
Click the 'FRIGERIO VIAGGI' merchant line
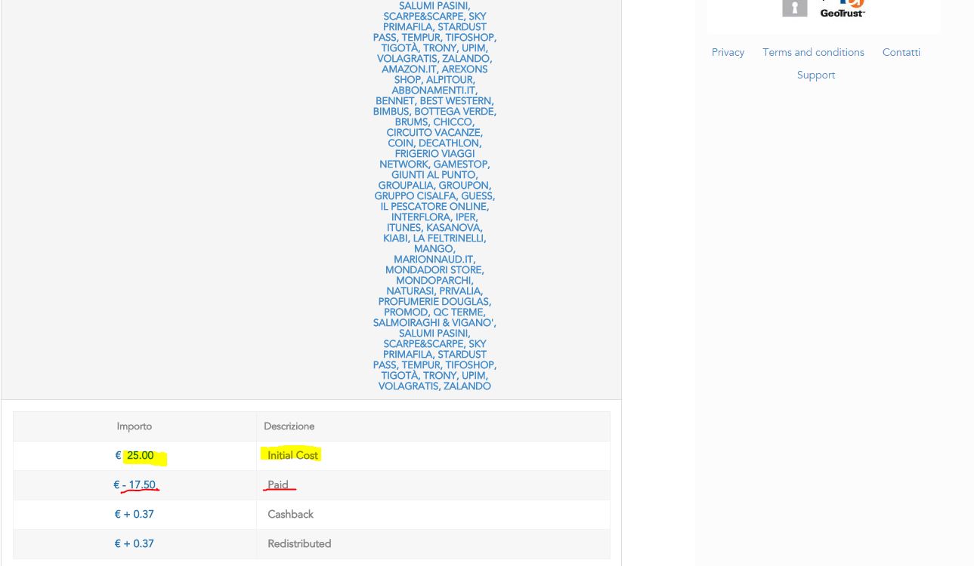434,154
